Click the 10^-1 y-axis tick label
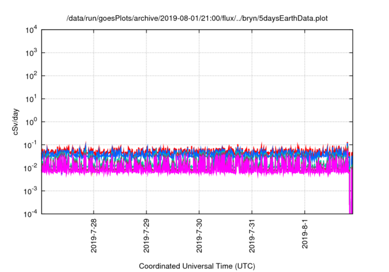The height and width of the screenshot is (272, 389). 31,145
